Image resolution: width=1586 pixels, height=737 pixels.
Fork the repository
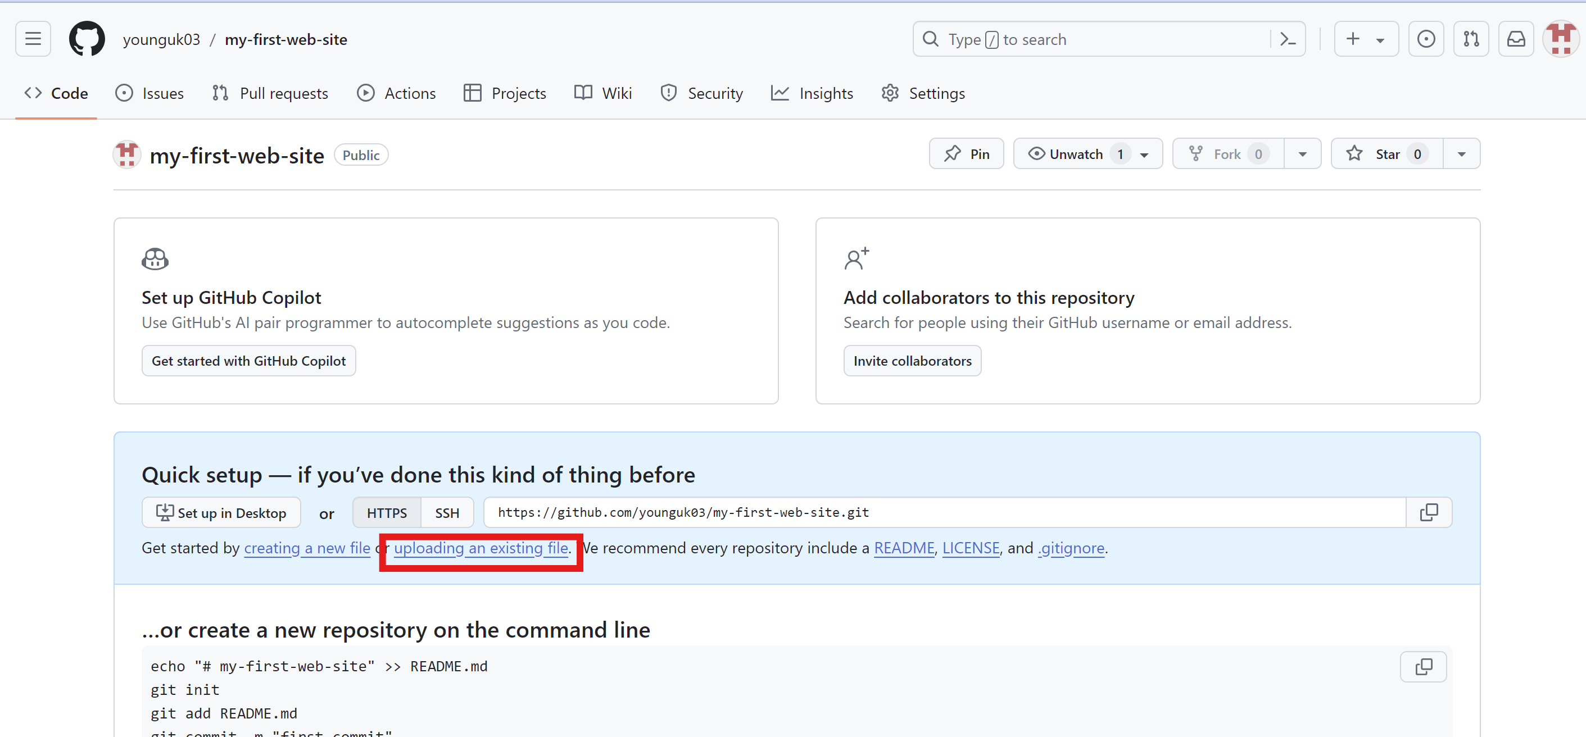(x=1227, y=154)
